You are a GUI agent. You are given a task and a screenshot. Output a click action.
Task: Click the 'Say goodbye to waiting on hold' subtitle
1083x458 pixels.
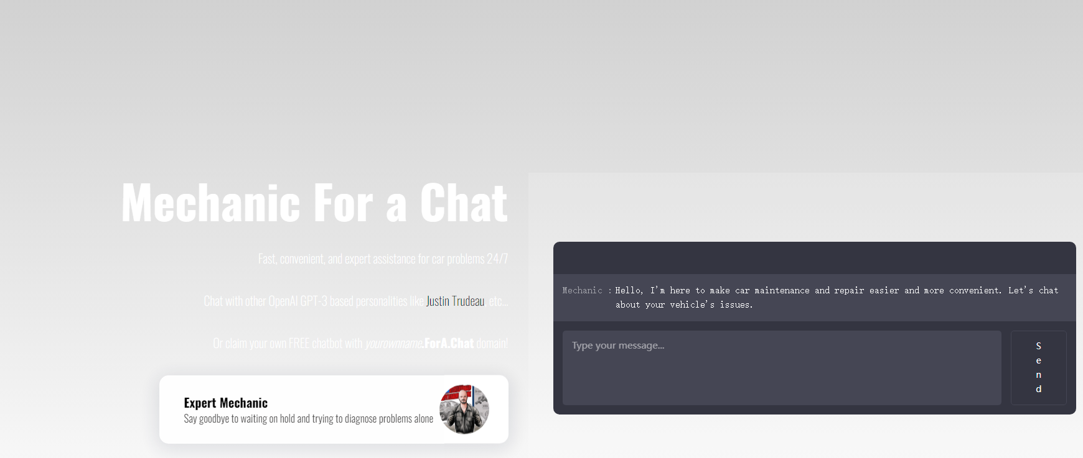(x=309, y=419)
